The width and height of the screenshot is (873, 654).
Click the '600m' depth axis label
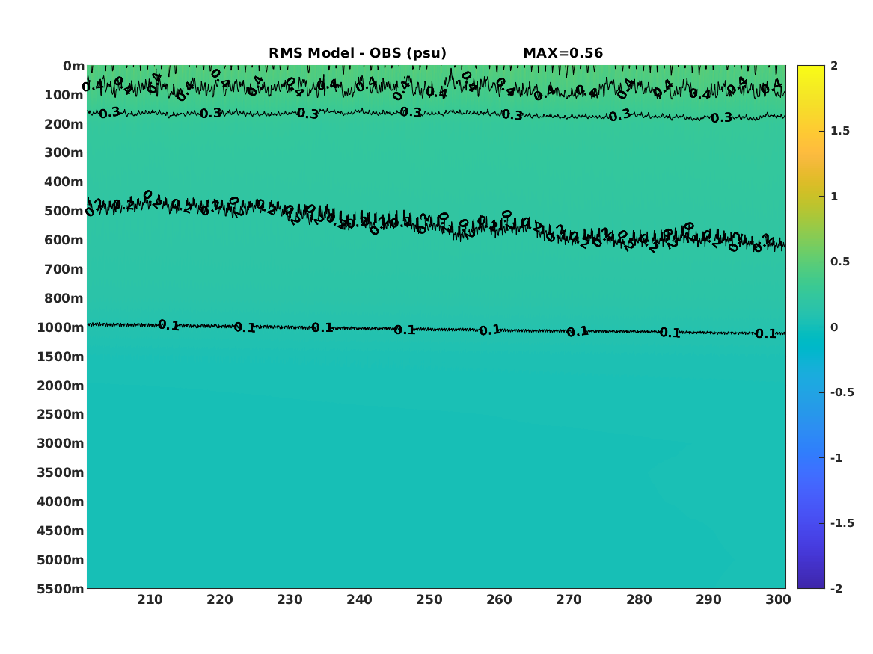[x=64, y=240]
